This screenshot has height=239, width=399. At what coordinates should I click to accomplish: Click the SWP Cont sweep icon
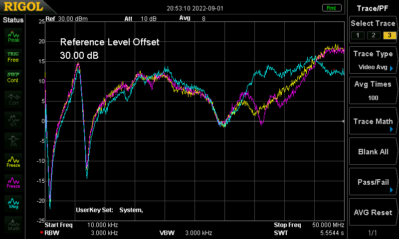[x=13, y=78]
